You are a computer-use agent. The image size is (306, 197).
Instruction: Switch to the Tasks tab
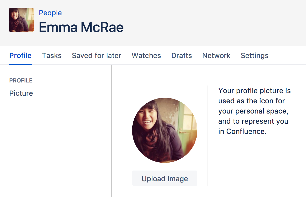tap(52, 55)
